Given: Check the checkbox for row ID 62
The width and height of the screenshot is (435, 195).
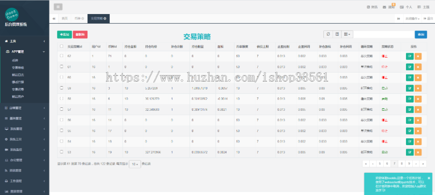Looking at the screenshot, I should 61,56.
